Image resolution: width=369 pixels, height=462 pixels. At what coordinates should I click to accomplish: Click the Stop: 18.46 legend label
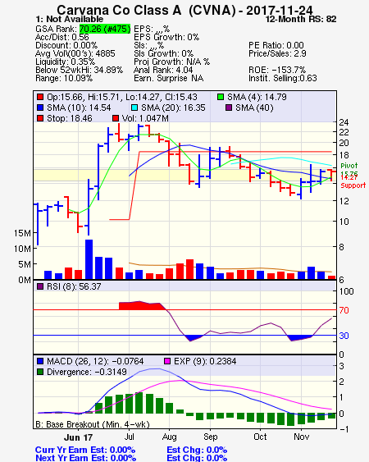pyautogui.click(x=70, y=118)
